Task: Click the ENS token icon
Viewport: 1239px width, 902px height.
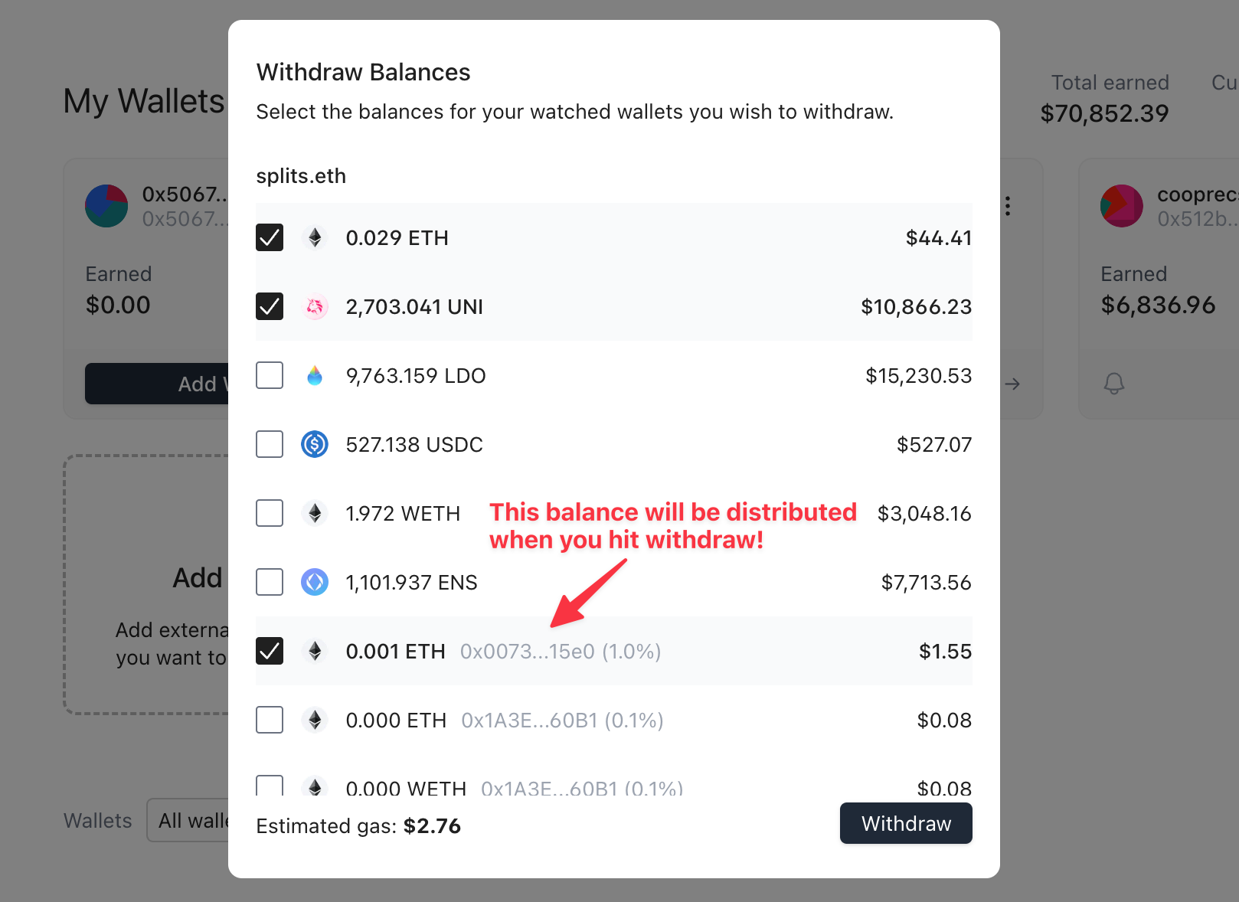Action: [315, 582]
